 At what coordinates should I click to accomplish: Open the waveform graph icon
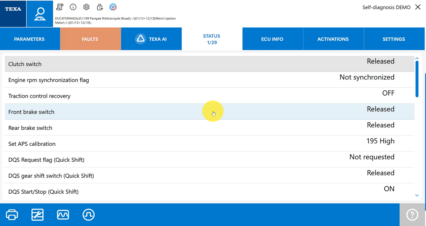point(63,215)
